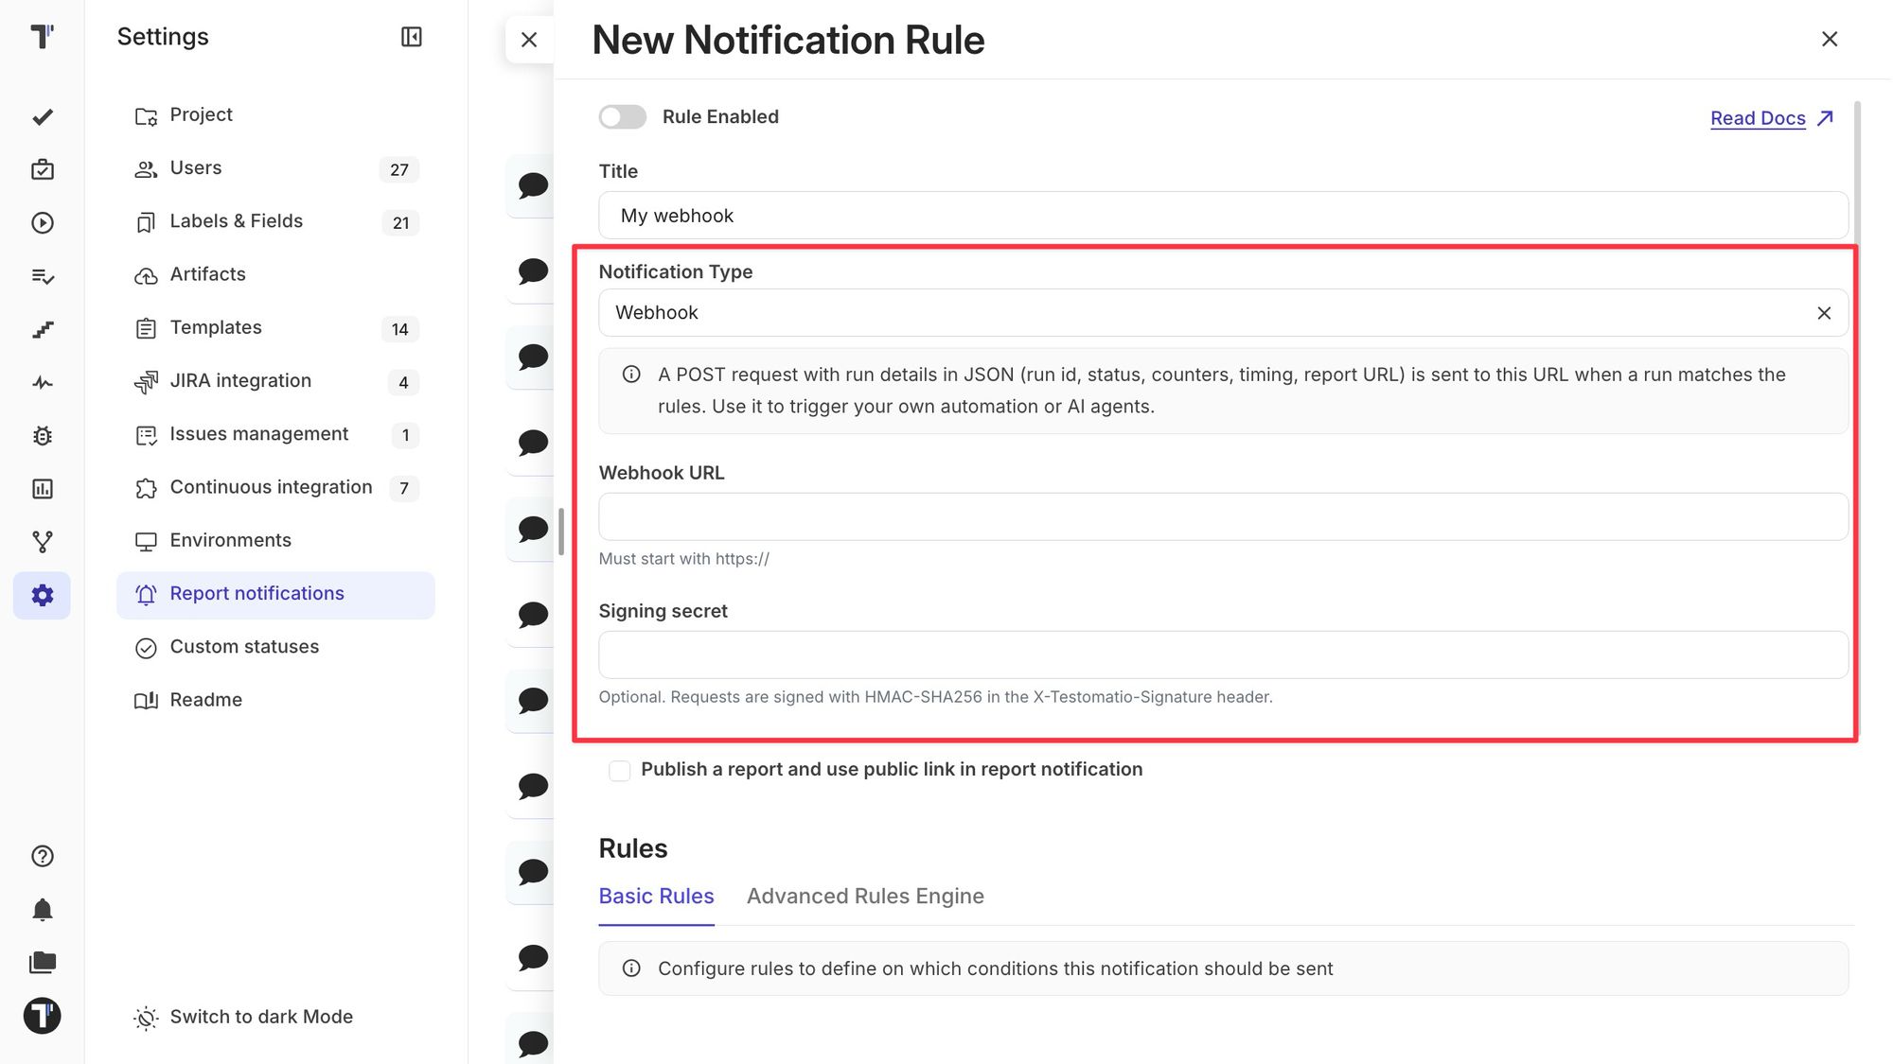The width and height of the screenshot is (1893, 1064).
Task: Click the play circle Runs icon
Action: (x=43, y=223)
